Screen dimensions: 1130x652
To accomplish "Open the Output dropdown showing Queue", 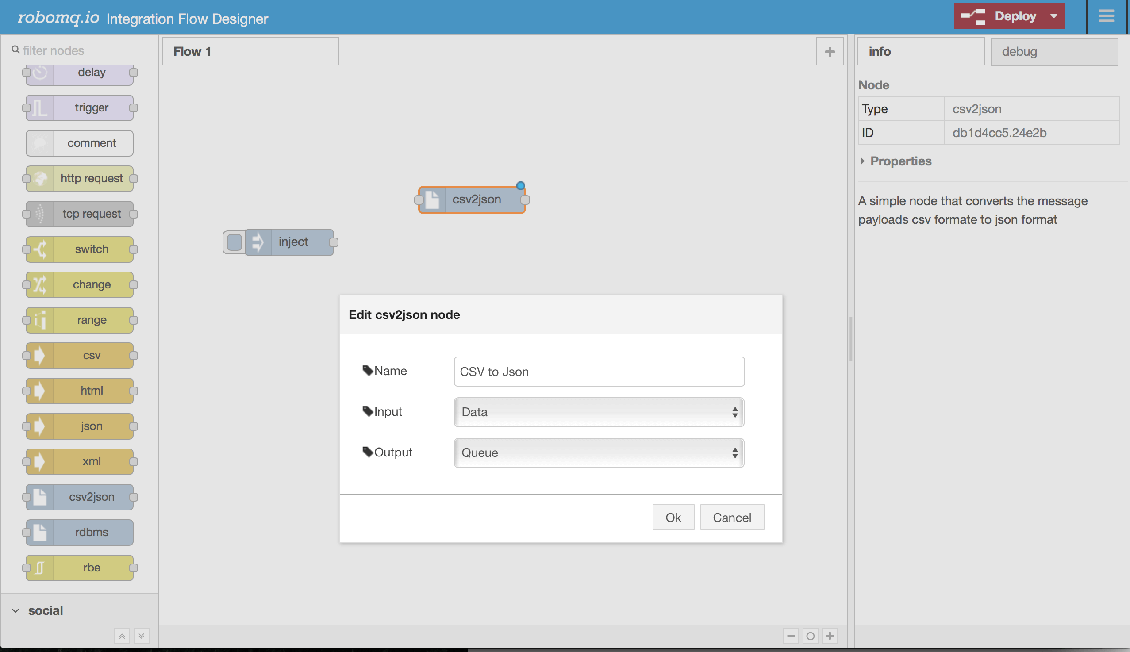I will click(x=599, y=453).
